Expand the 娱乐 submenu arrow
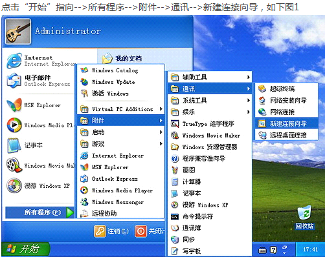This screenshot has width=325, height=257. (x=249, y=112)
